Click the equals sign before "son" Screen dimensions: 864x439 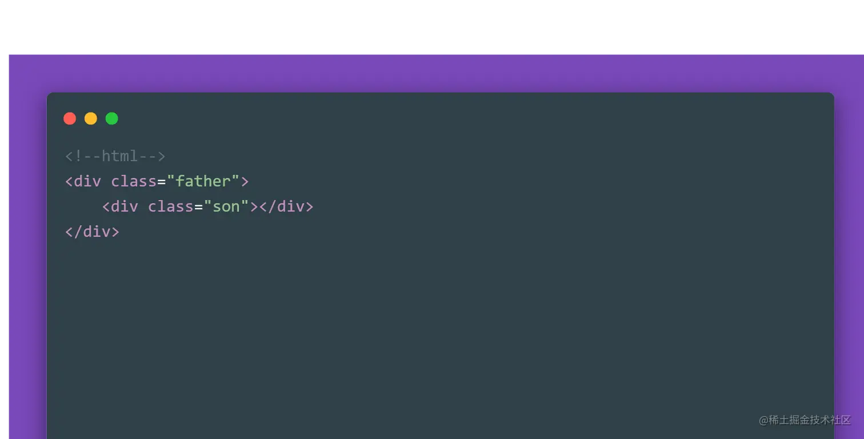[199, 206]
